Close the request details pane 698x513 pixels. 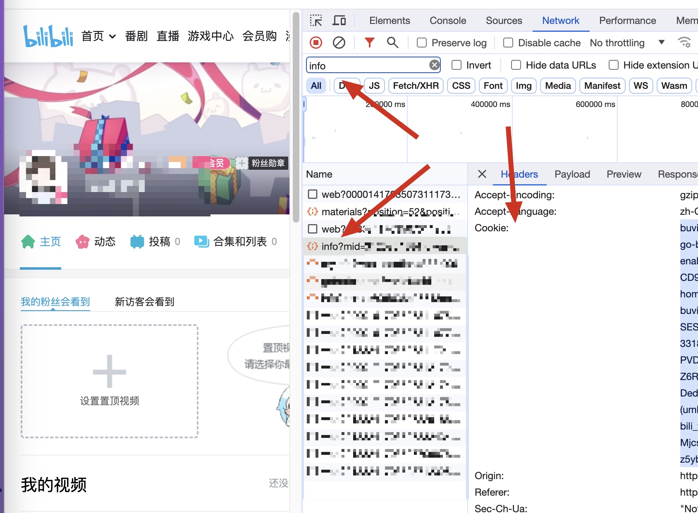click(x=482, y=174)
